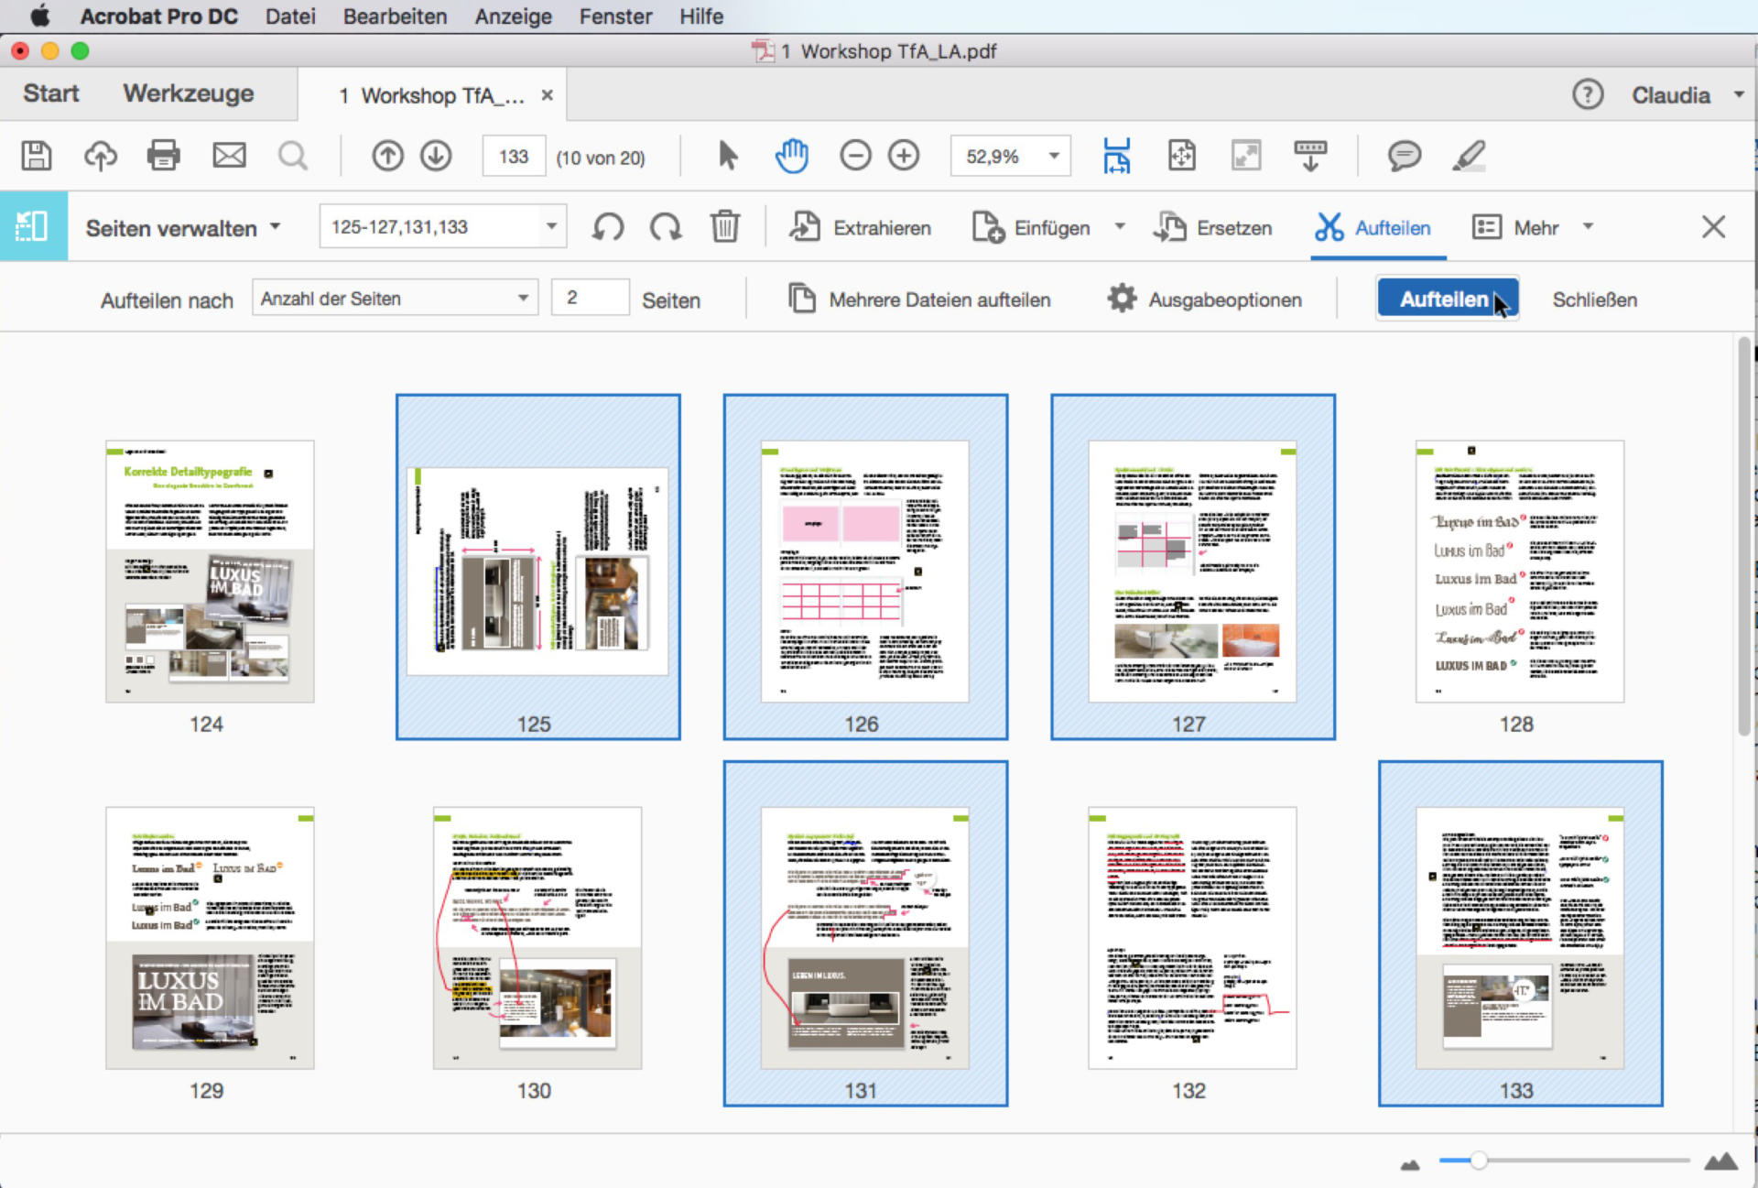The height and width of the screenshot is (1188, 1758).
Task: Click Schließen to close the split bar
Action: tap(1594, 300)
